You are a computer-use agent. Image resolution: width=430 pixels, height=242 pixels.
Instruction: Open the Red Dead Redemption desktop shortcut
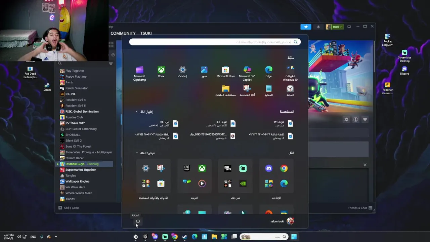coord(30,72)
